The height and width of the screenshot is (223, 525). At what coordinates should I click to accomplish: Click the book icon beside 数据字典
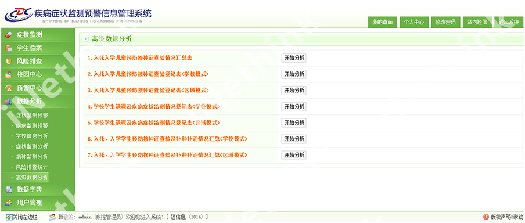point(9,189)
